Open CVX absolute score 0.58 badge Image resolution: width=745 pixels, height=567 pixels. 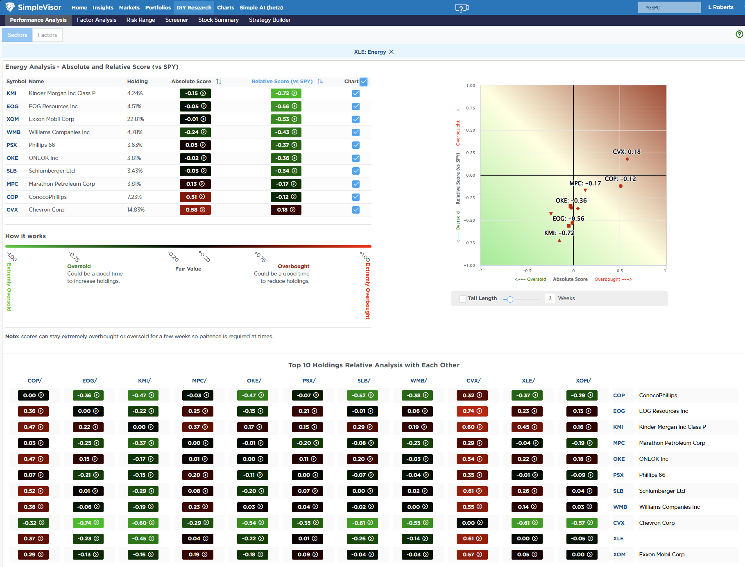pyautogui.click(x=195, y=210)
